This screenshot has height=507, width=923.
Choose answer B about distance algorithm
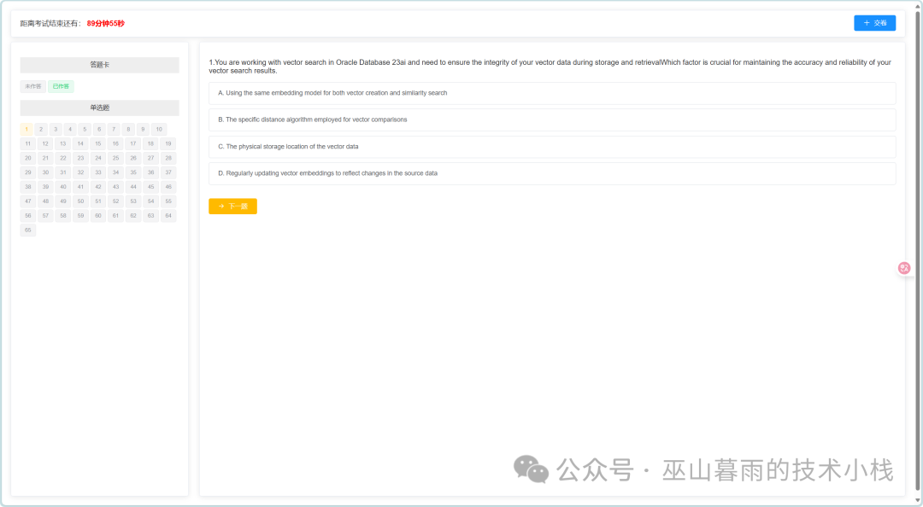click(x=552, y=120)
